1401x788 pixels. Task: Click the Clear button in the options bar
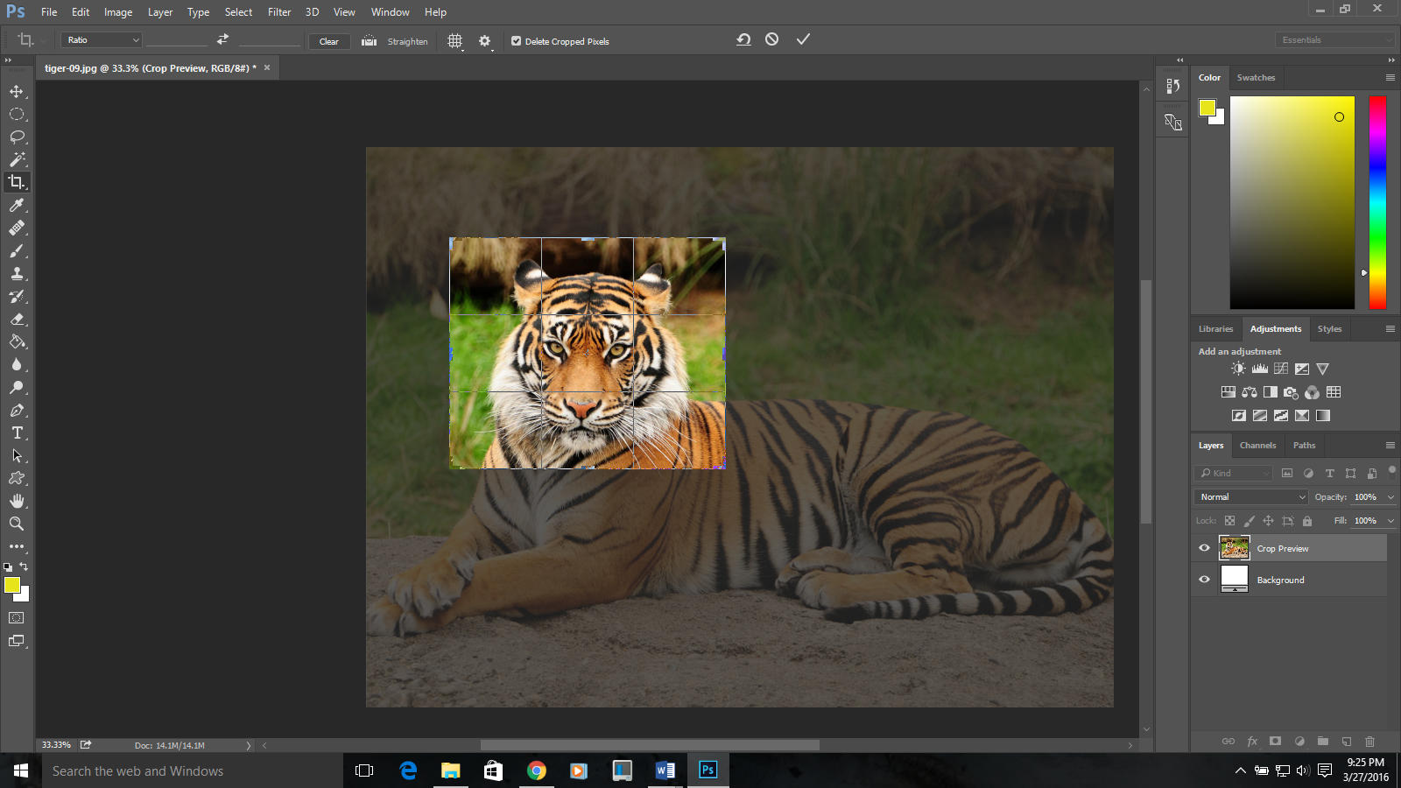(328, 41)
